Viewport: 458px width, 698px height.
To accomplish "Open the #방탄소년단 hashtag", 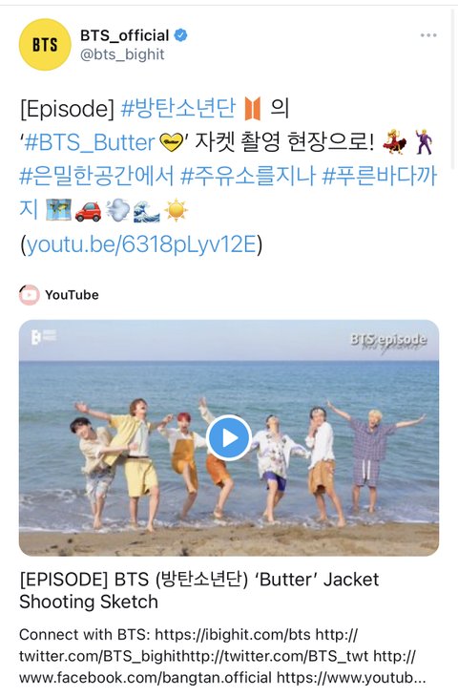I will tap(177, 108).
